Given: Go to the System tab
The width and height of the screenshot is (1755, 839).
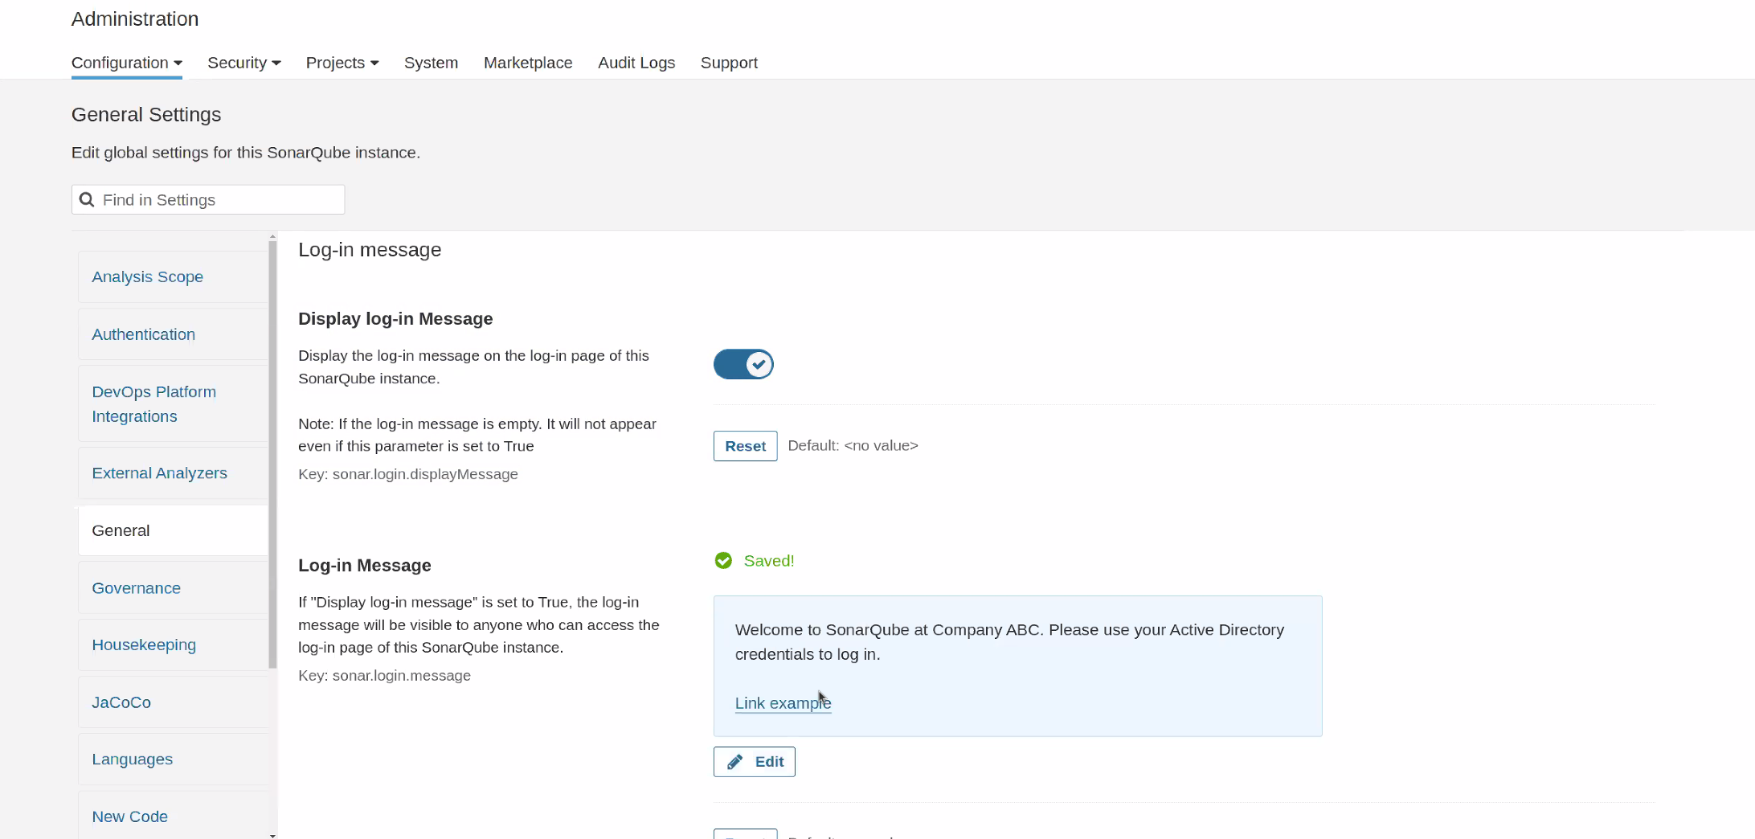Looking at the screenshot, I should (431, 63).
